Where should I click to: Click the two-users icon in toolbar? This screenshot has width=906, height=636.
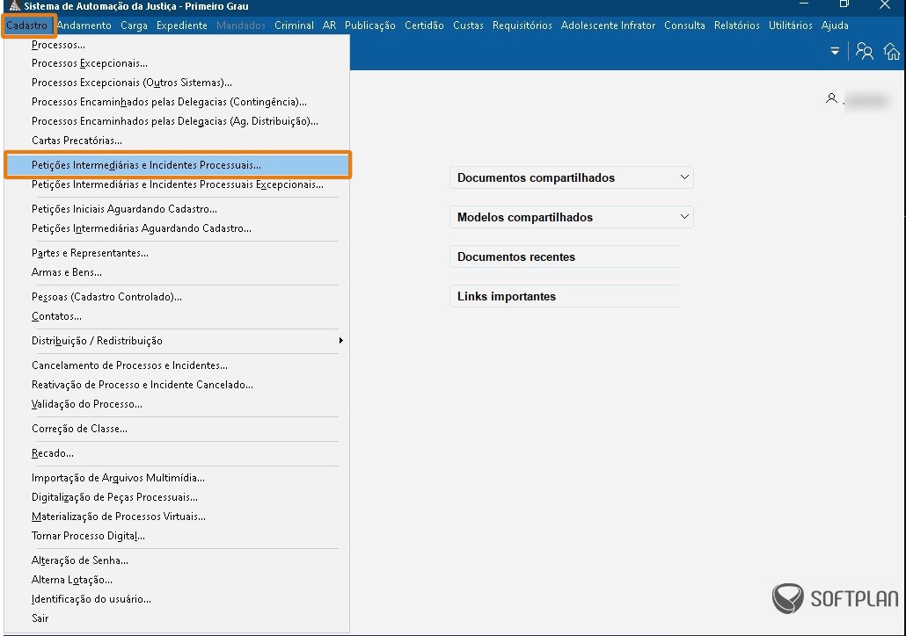tap(865, 52)
